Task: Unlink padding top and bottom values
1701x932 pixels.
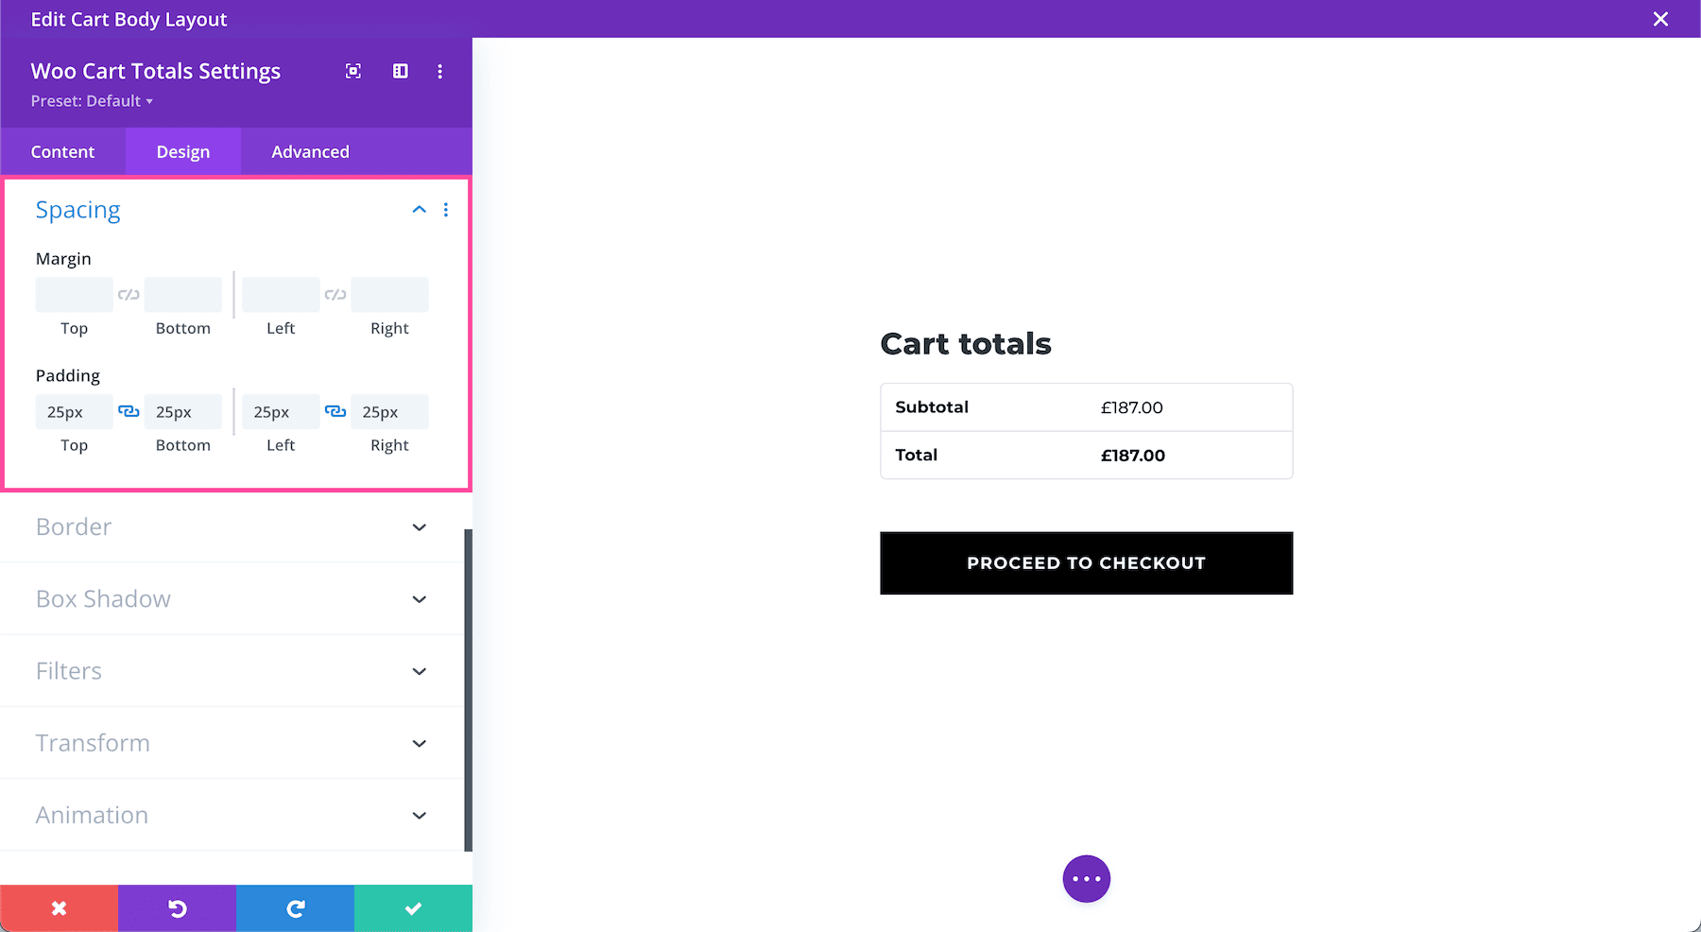Action: tap(129, 411)
